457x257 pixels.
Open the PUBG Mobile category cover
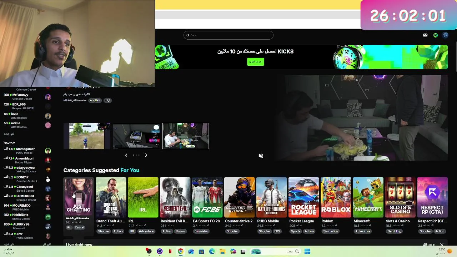[x=271, y=197]
